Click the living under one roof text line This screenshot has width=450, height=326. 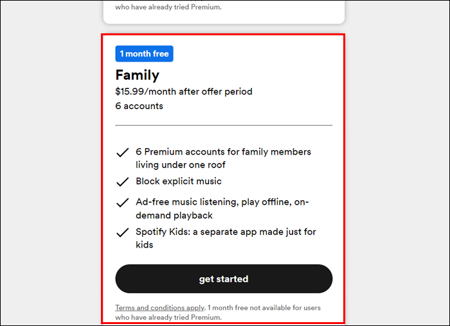click(x=181, y=165)
